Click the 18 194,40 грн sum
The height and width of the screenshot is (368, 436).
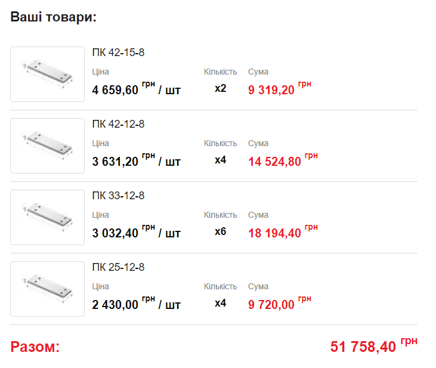[275, 233]
